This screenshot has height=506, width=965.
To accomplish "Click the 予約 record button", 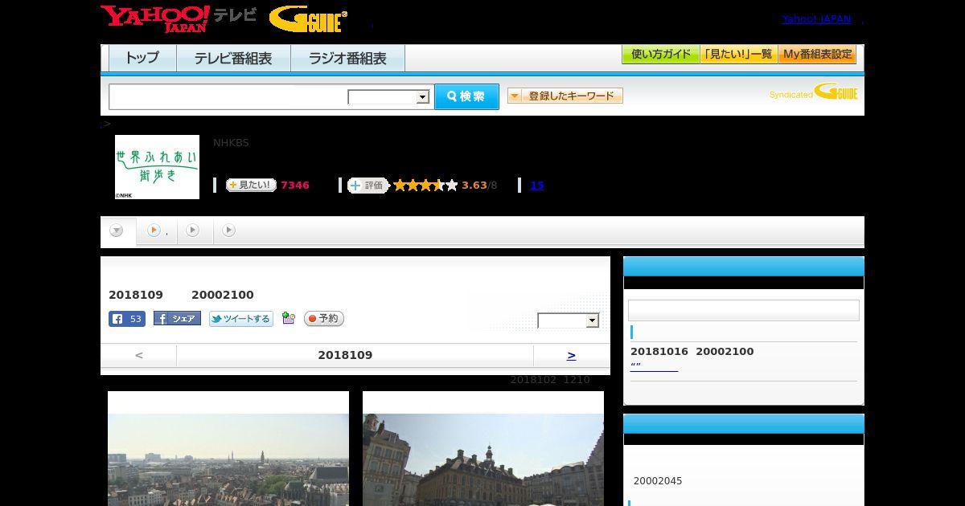I will (x=324, y=319).
